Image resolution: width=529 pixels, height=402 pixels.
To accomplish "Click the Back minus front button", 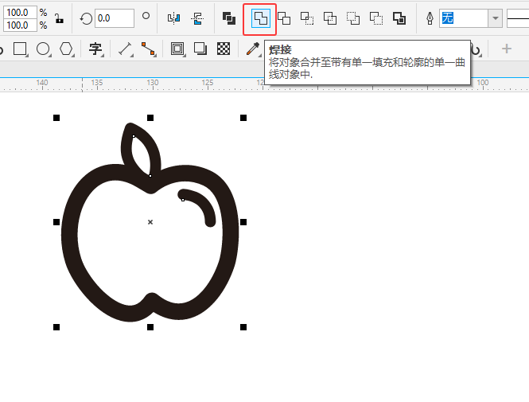I will (375, 18).
